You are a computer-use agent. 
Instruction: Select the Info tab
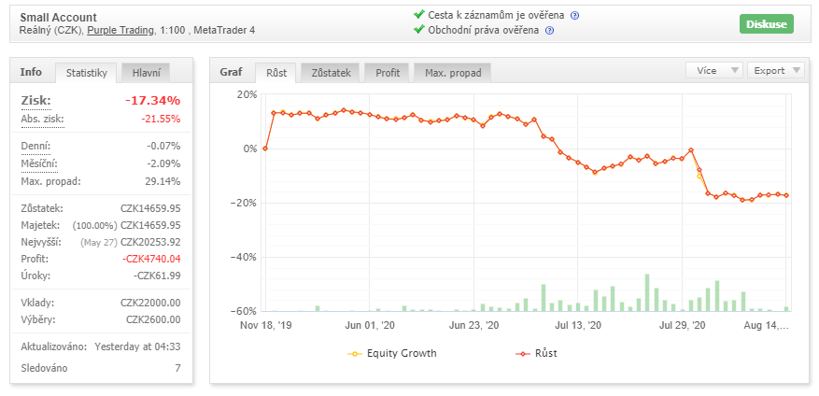32,72
